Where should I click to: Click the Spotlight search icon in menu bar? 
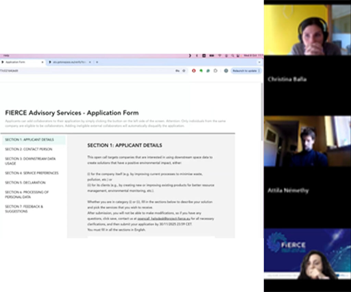[232, 55]
